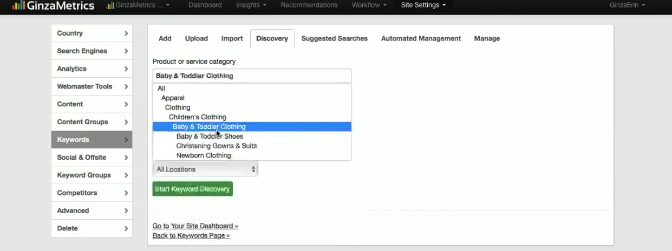This screenshot has height=251, width=672.
Task: Click chevron arrow beside Competitors
Action: pos(126,193)
